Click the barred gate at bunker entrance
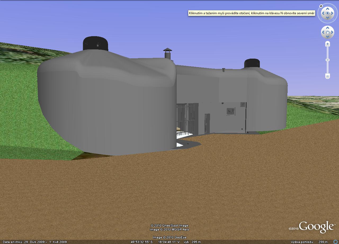Image resolution: width=339 pixels, height=244 pixels. 186,119
